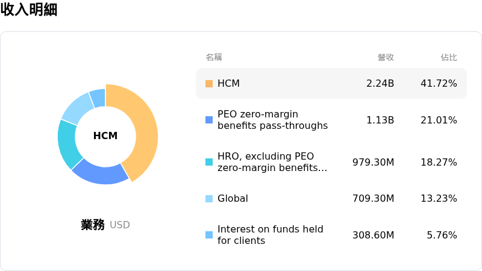Select the light blue Global donut segment
Screen dimensions: 482x271
[77, 108]
